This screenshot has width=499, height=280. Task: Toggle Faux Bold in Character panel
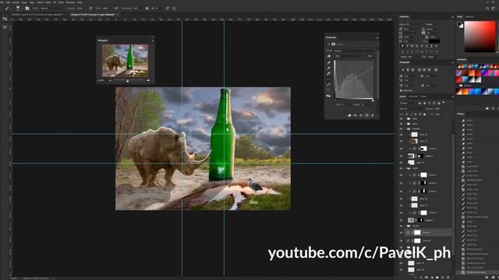(402, 46)
